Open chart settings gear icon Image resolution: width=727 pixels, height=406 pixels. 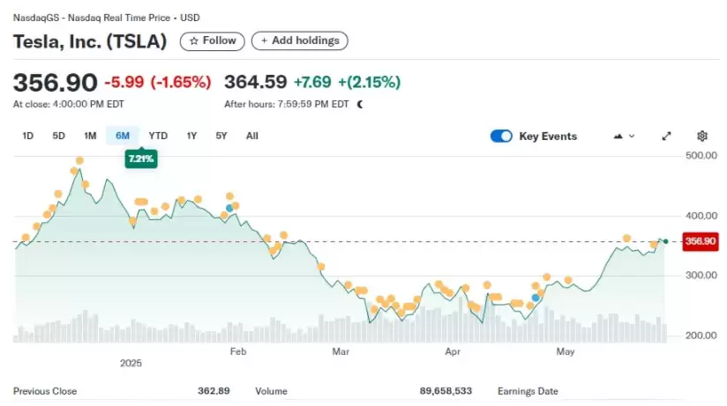click(702, 137)
